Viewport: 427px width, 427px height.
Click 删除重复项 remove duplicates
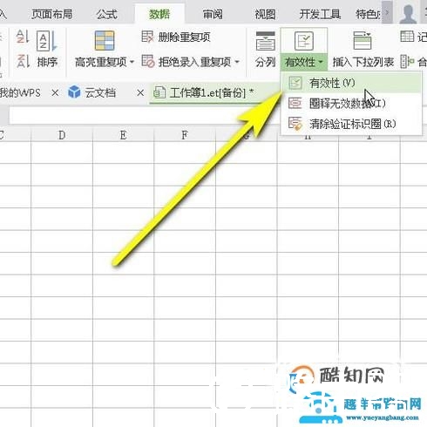176,37
